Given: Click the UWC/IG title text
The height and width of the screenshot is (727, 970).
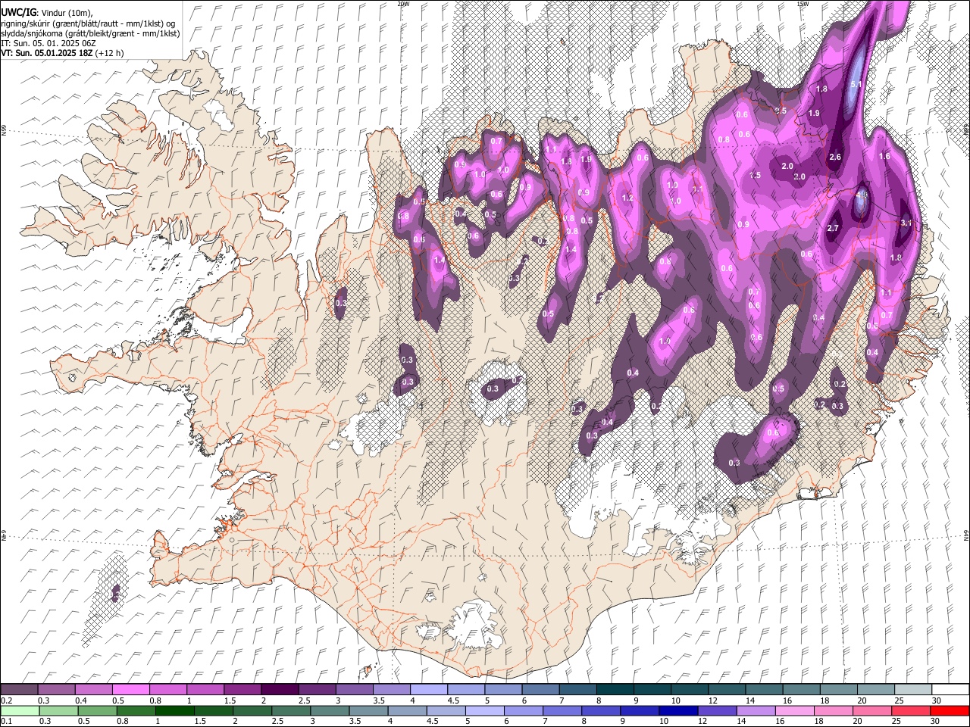Looking at the screenshot, I should [x=18, y=13].
